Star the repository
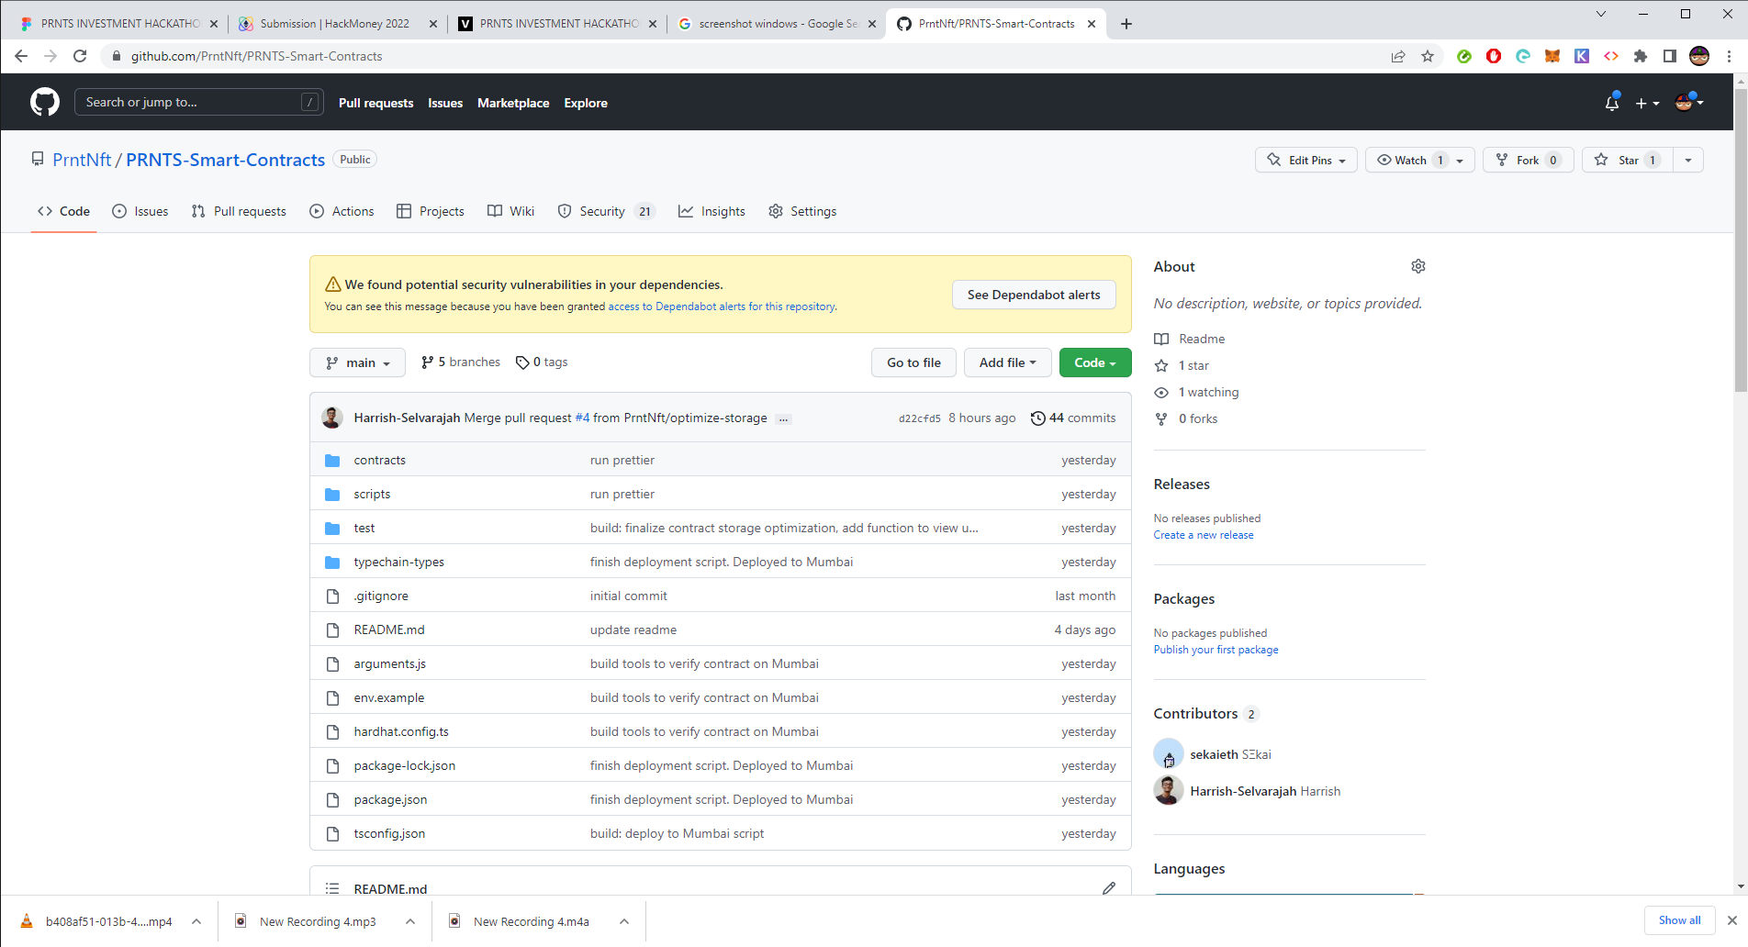 [1627, 160]
